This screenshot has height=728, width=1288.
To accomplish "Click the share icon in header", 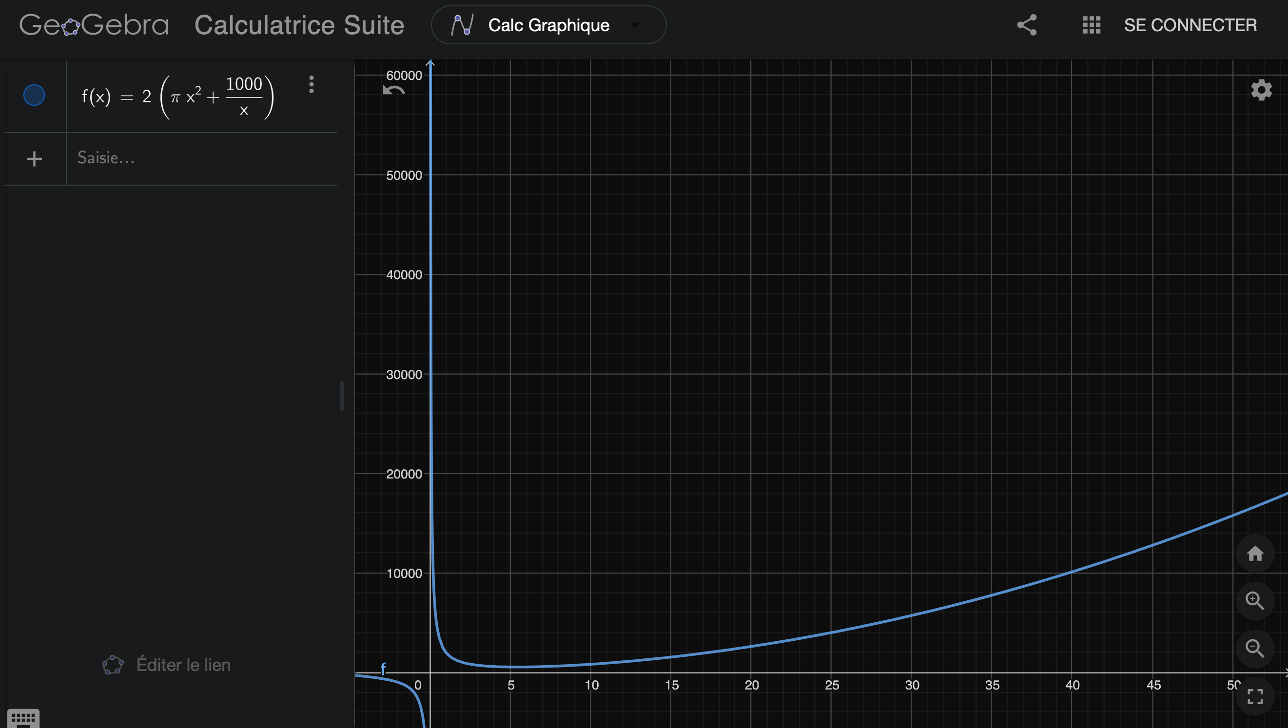I will [x=1026, y=25].
